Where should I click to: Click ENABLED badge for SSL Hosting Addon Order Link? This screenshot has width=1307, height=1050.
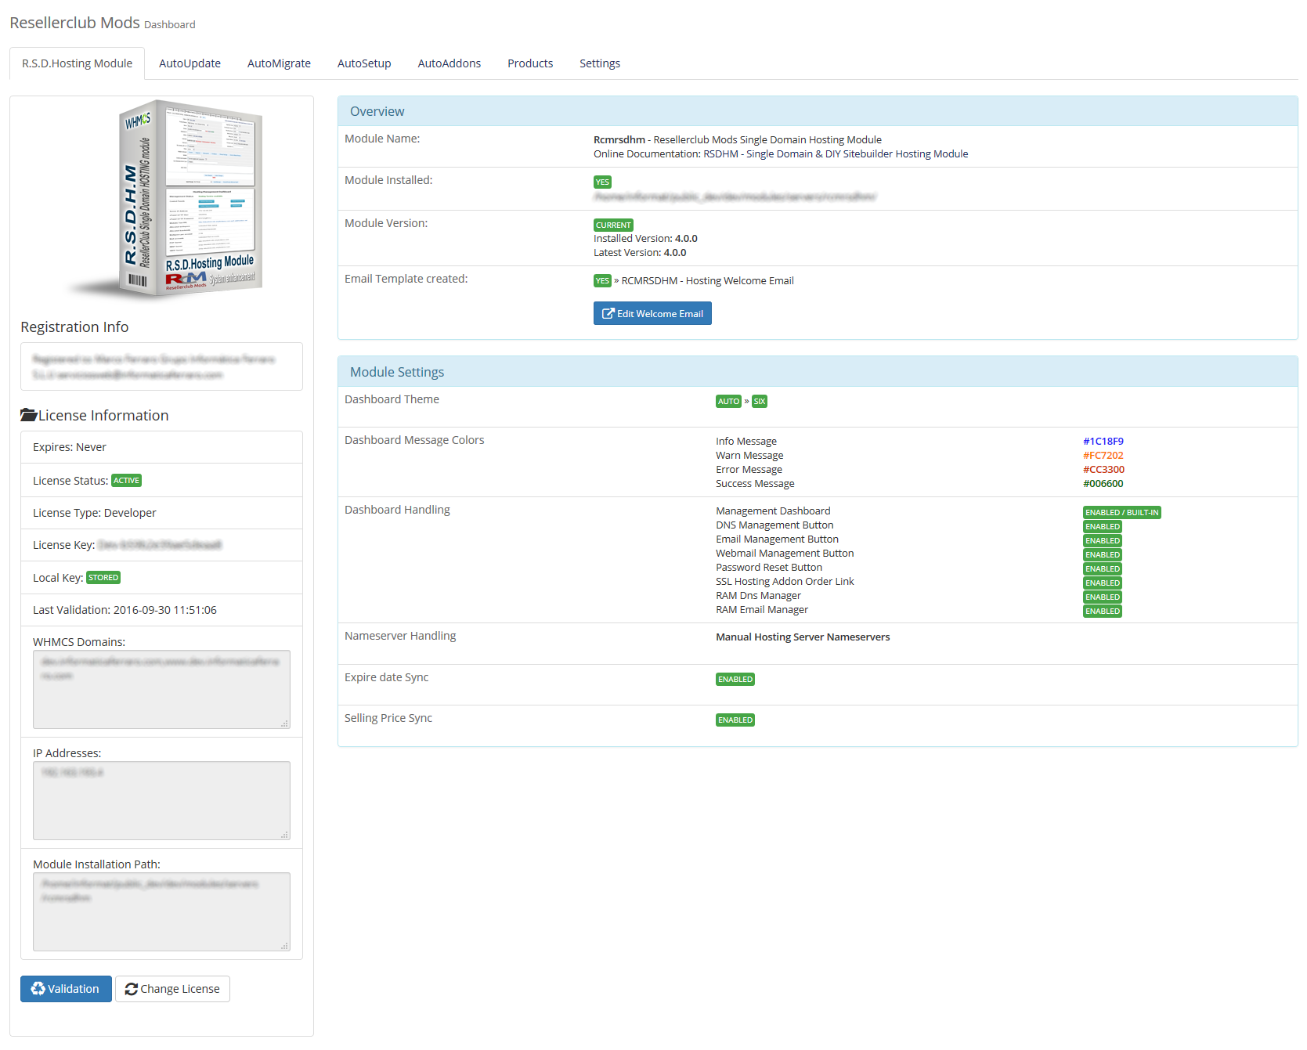1103,583
